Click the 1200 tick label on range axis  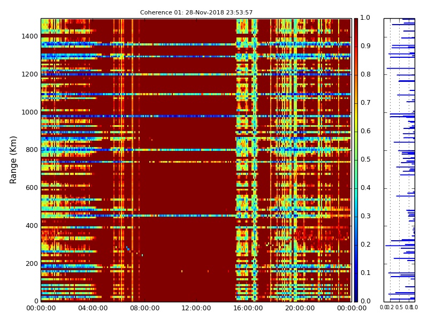[29, 74]
